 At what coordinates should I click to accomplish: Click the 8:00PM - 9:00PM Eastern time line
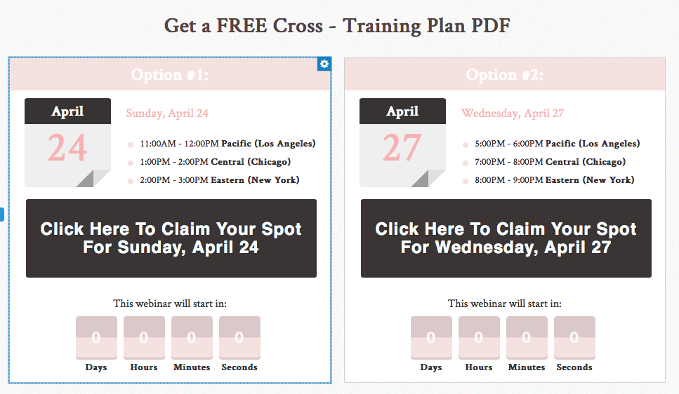coord(554,180)
